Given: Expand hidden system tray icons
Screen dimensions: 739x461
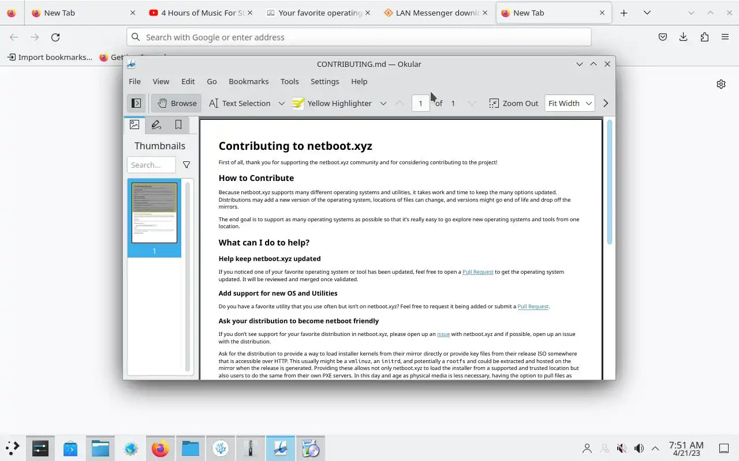Looking at the screenshot, I should tap(655, 448).
